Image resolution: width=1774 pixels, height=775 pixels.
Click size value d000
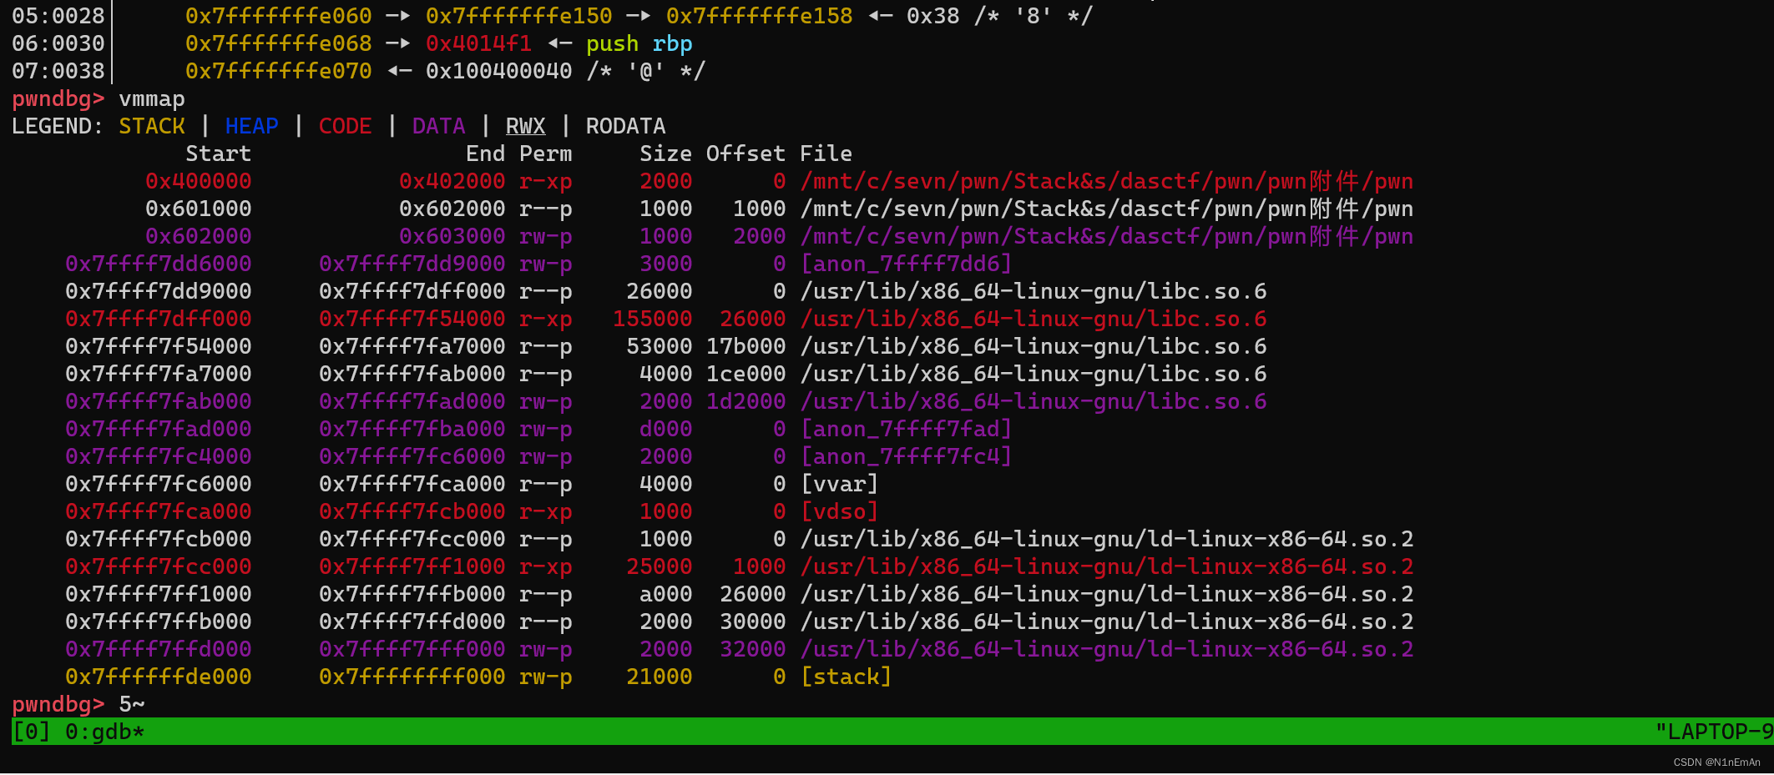pyautogui.click(x=666, y=429)
